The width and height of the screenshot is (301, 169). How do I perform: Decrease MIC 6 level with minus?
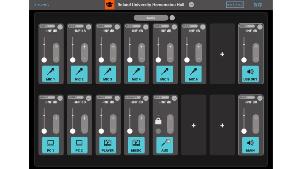199,59
